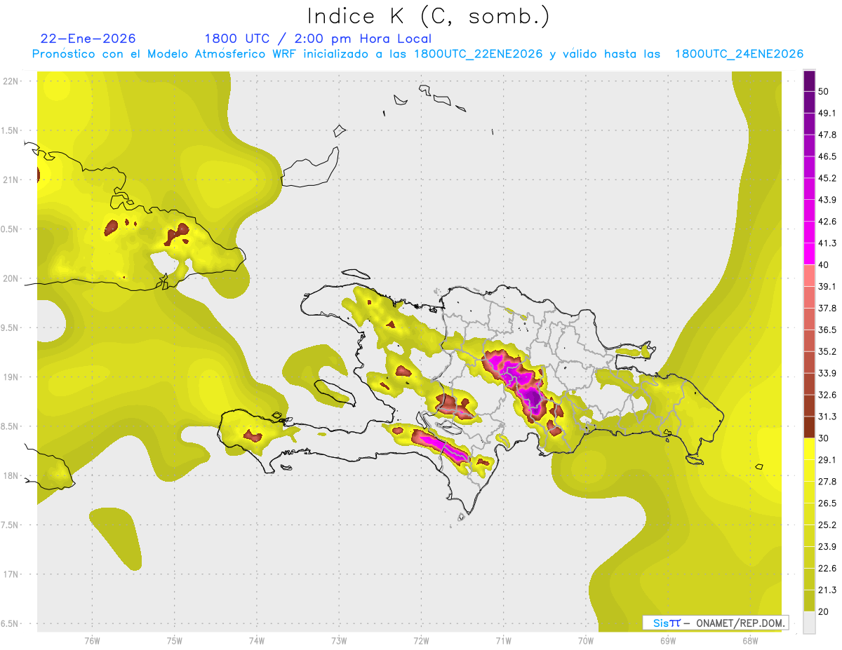Click the colorbar value "39.1"

coord(827,286)
